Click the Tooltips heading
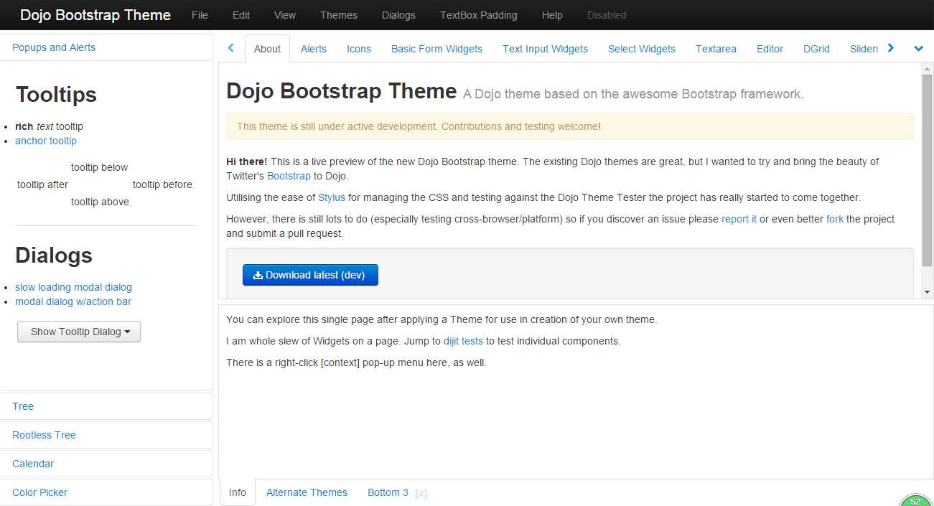The image size is (934, 506). coord(56,95)
